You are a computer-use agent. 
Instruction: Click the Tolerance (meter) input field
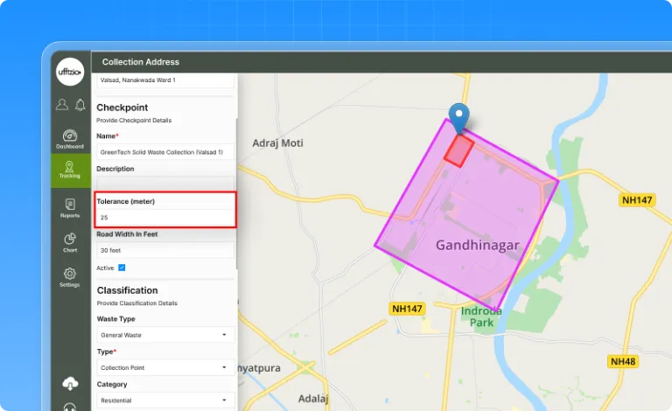[x=165, y=217]
